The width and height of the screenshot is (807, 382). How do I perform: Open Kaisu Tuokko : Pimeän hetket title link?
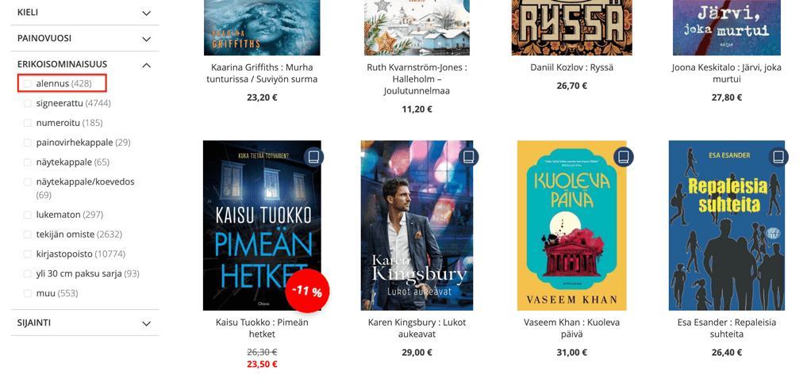(262, 328)
